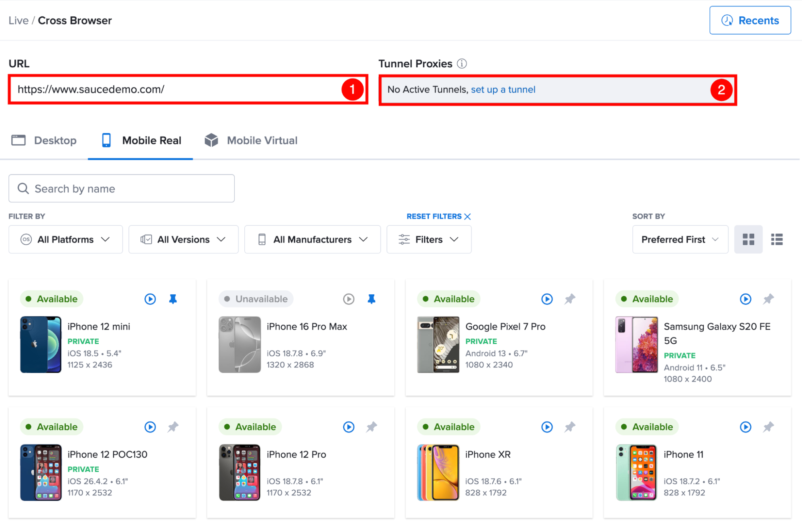Select the Samsung Galaxy S20 FE thumbnail
The width and height of the screenshot is (802, 524).
(x=637, y=345)
